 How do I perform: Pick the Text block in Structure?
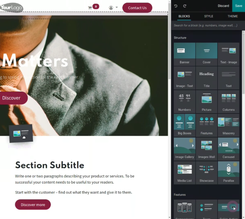click(228, 78)
